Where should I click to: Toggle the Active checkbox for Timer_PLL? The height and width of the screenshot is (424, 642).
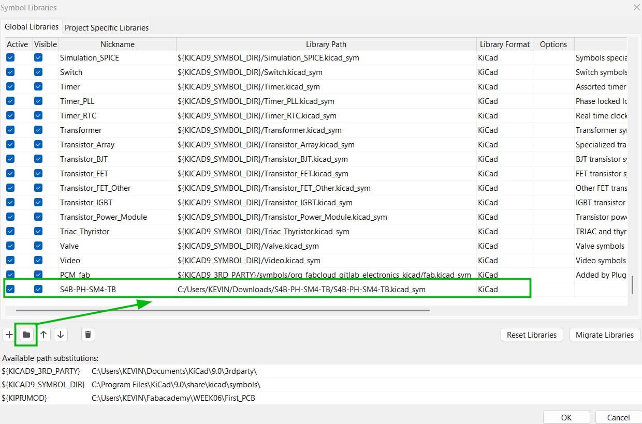click(10, 101)
